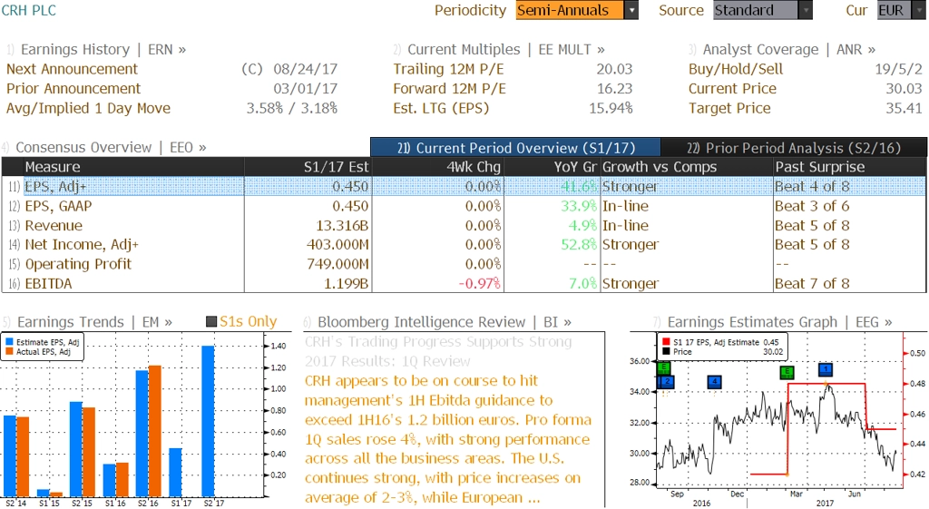
Task: Click black Price legend swatch
Action: [666, 351]
